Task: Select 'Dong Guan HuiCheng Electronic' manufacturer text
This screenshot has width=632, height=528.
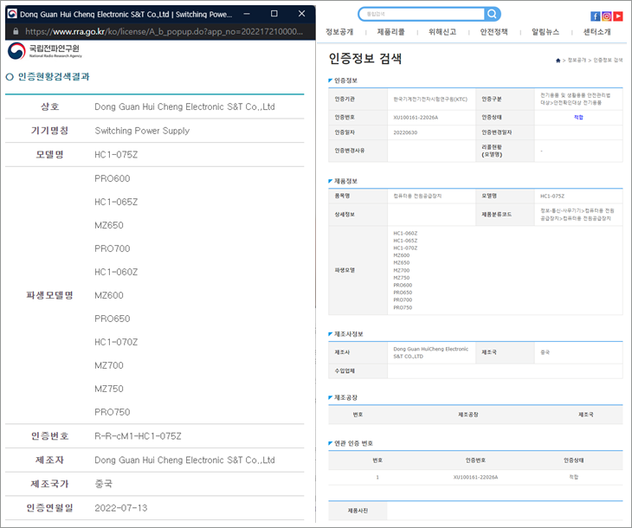Action: [430, 349]
